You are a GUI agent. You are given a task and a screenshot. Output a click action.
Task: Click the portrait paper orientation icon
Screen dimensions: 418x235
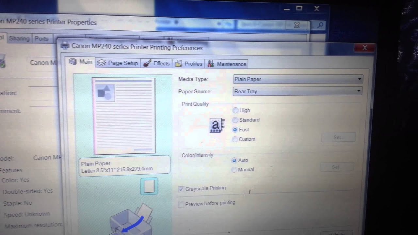click(x=149, y=186)
